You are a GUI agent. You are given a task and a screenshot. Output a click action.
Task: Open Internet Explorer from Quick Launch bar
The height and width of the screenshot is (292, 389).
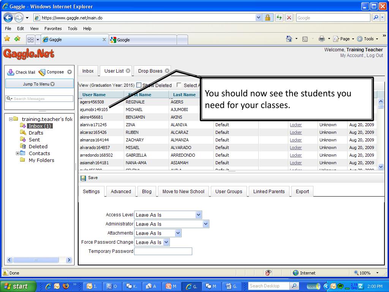(x=48, y=286)
